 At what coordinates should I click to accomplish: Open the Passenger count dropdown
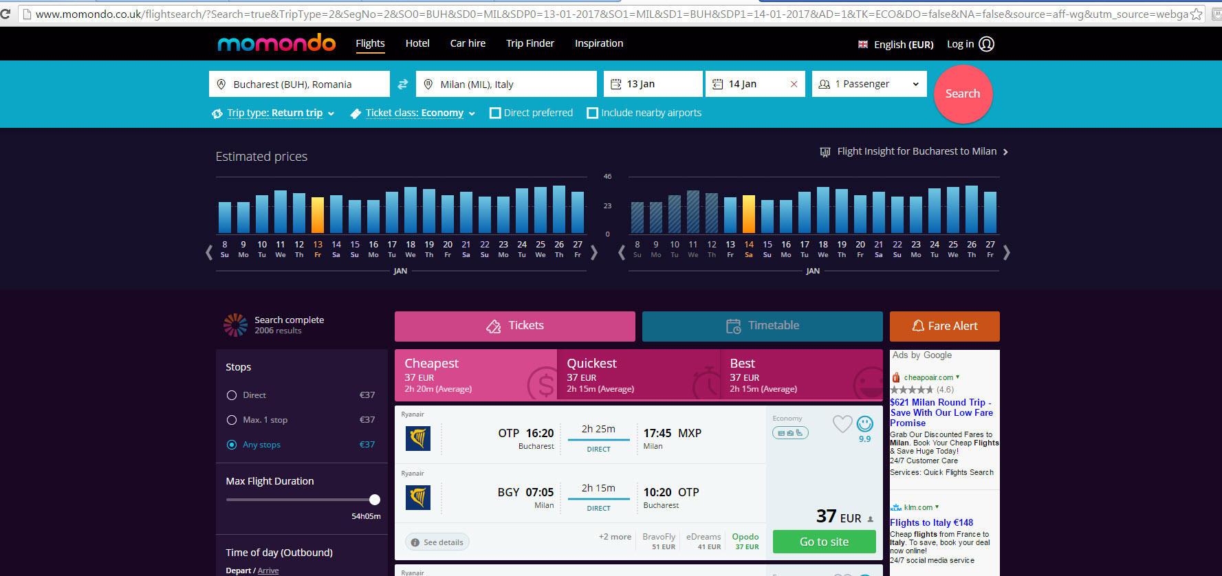[x=869, y=84]
